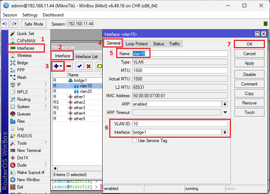
Task: Select the vlan20 row in the list
Action: click(x=85, y=91)
